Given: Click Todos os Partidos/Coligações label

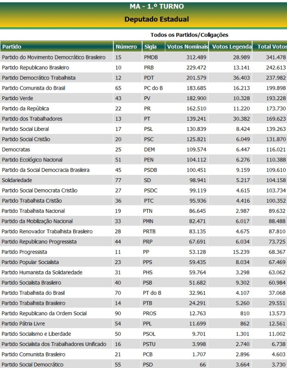Looking at the screenshot, I should (189, 35).
